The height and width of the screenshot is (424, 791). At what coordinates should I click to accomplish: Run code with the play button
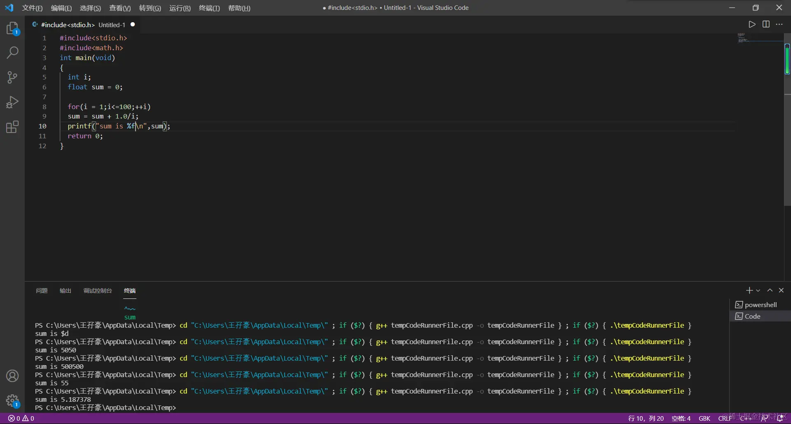click(752, 24)
